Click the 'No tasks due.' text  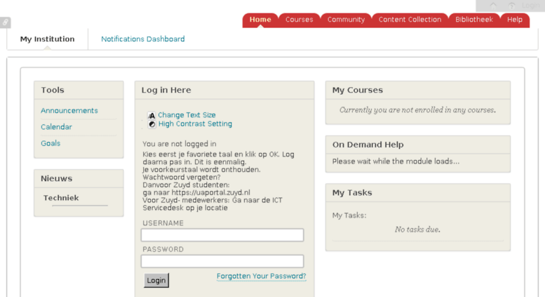[x=417, y=230]
